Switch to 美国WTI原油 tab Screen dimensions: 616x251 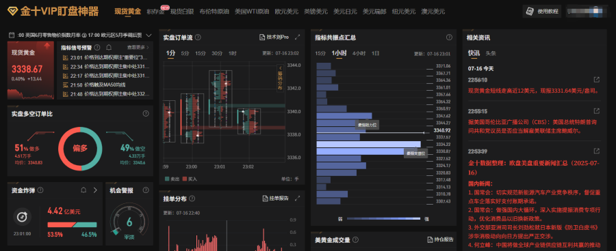(x=252, y=12)
